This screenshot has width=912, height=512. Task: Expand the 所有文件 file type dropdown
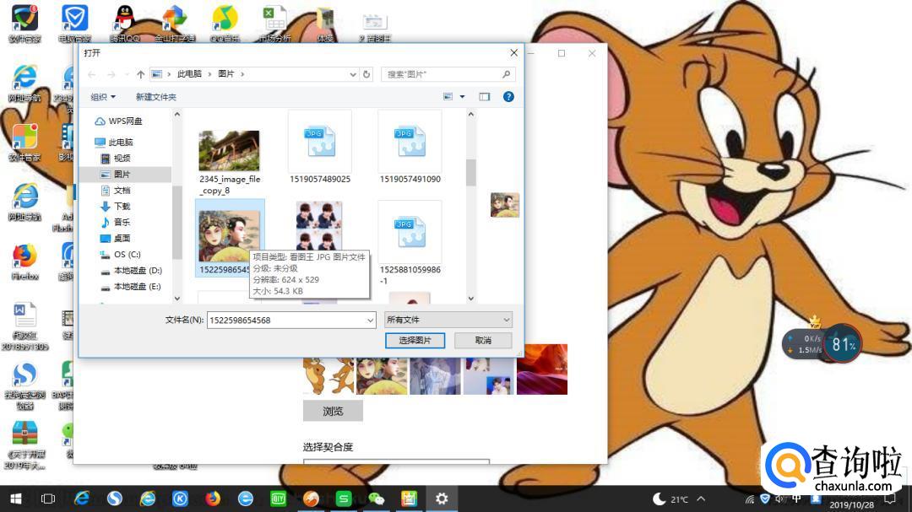pyautogui.click(x=506, y=320)
